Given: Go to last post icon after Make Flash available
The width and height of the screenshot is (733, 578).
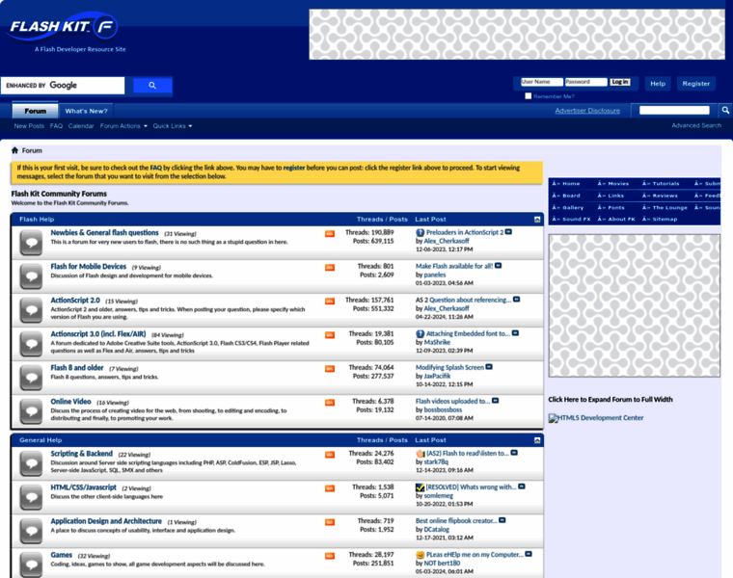Looking at the screenshot, I should point(499,266).
